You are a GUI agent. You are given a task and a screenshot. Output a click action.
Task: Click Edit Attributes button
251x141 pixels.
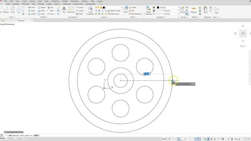(135, 14)
